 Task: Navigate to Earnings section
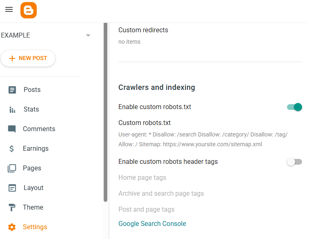[36, 148]
